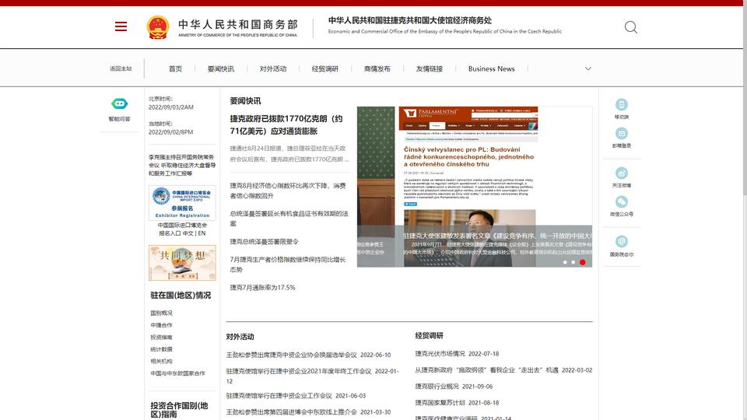Open 相关机构 sidebar link
Viewport: 747px width, 420px height.
coord(162,361)
